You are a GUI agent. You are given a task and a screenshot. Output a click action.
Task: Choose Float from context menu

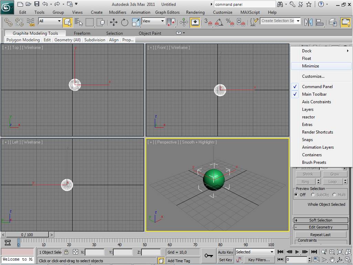(321, 59)
